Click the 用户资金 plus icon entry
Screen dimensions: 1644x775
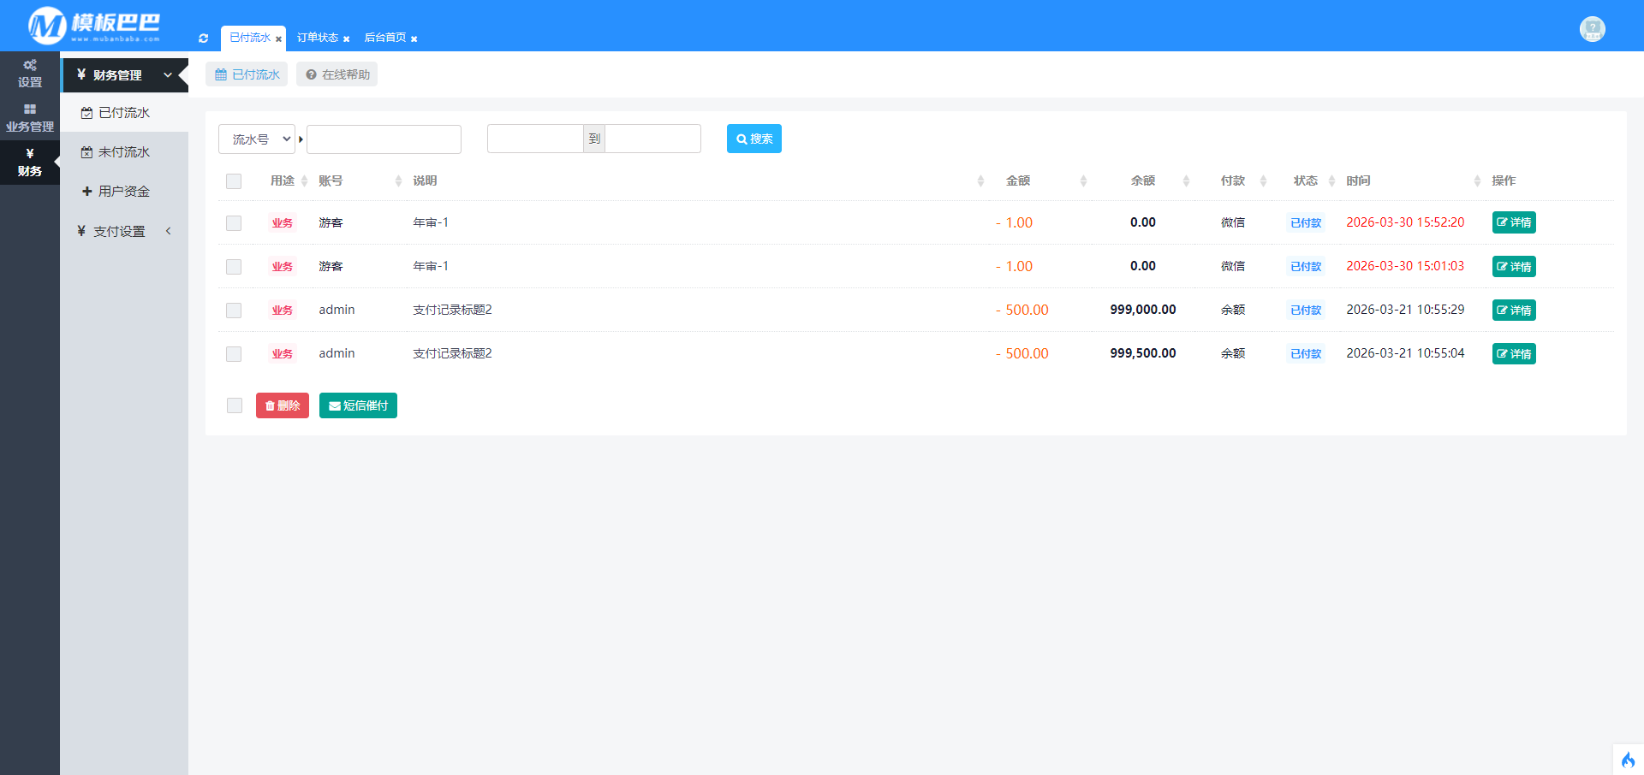(x=86, y=191)
